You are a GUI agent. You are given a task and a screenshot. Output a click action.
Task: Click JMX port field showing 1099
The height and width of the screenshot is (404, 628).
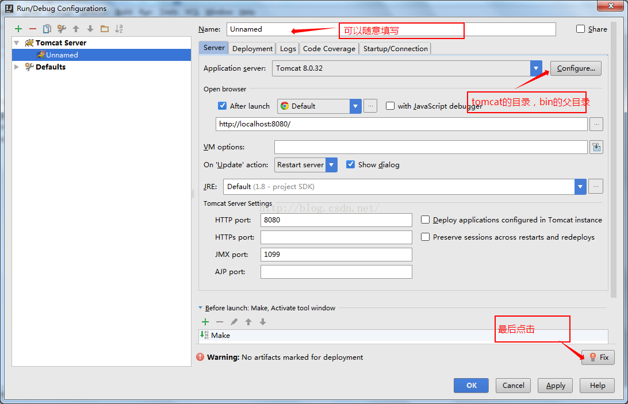point(336,255)
